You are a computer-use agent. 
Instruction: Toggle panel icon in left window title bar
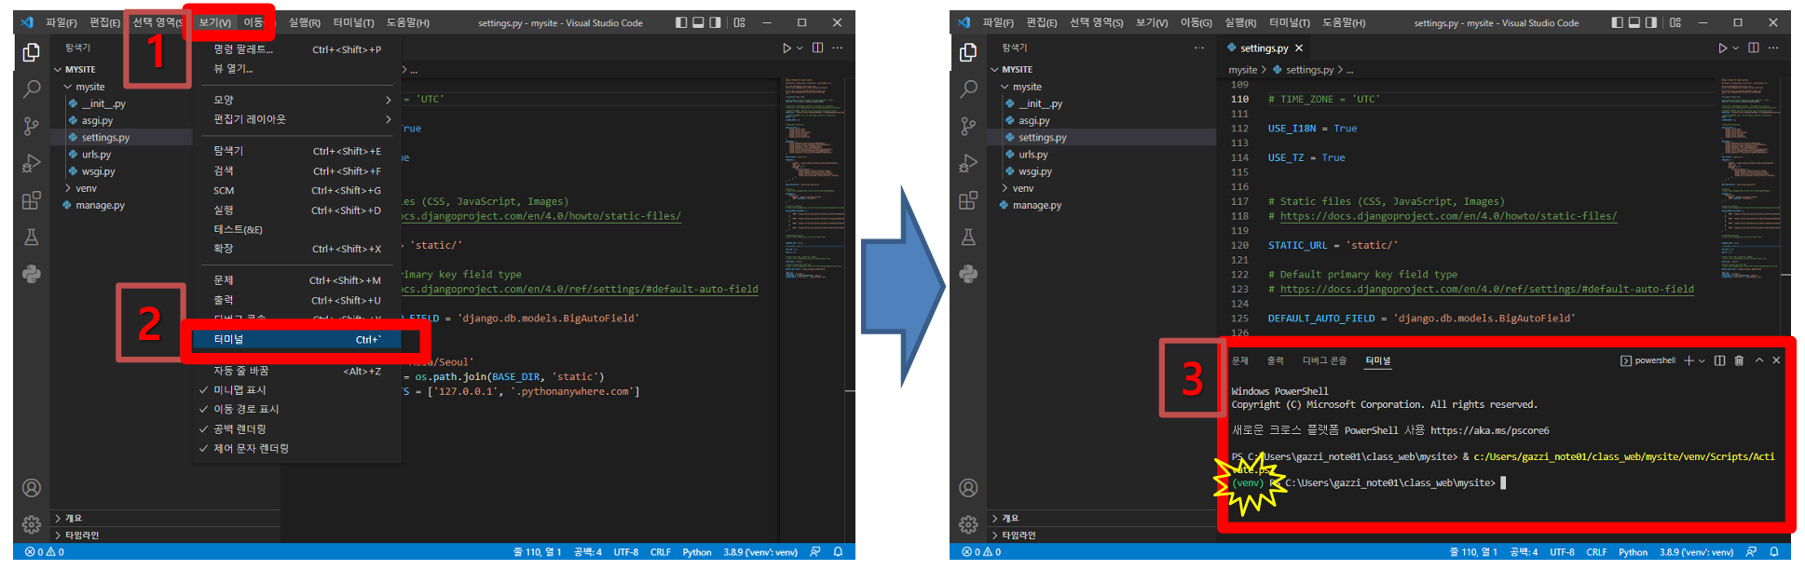tap(698, 22)
